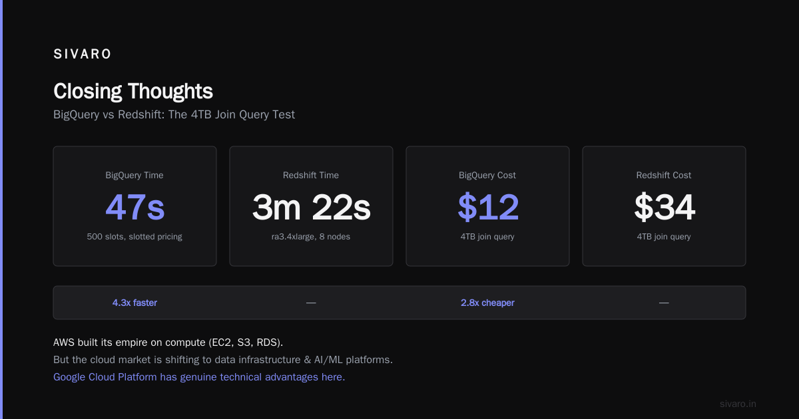This screenshot has width=799, height=419.
Task: Click the 2.8x cheaper cell
Action: [x=487, y=303]
